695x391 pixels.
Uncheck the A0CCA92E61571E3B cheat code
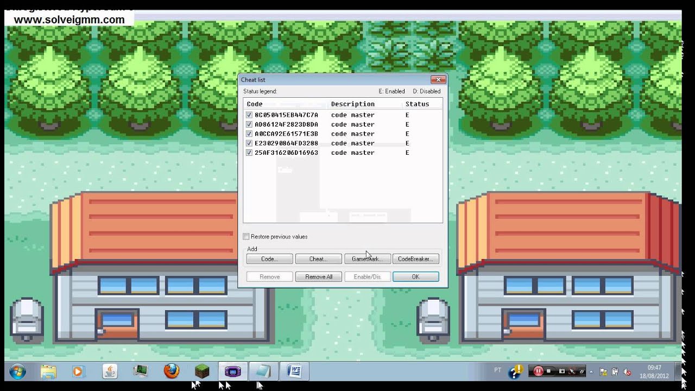coord(249,134)
